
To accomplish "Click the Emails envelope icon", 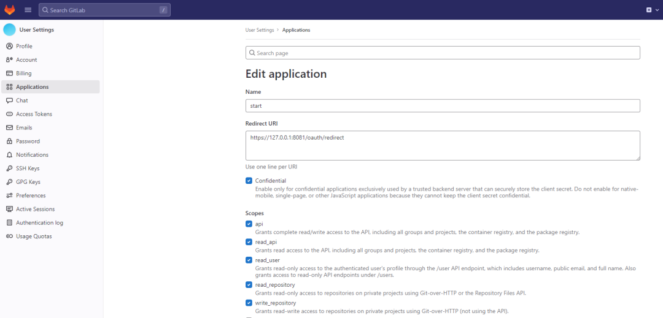I will click(9, 128).
